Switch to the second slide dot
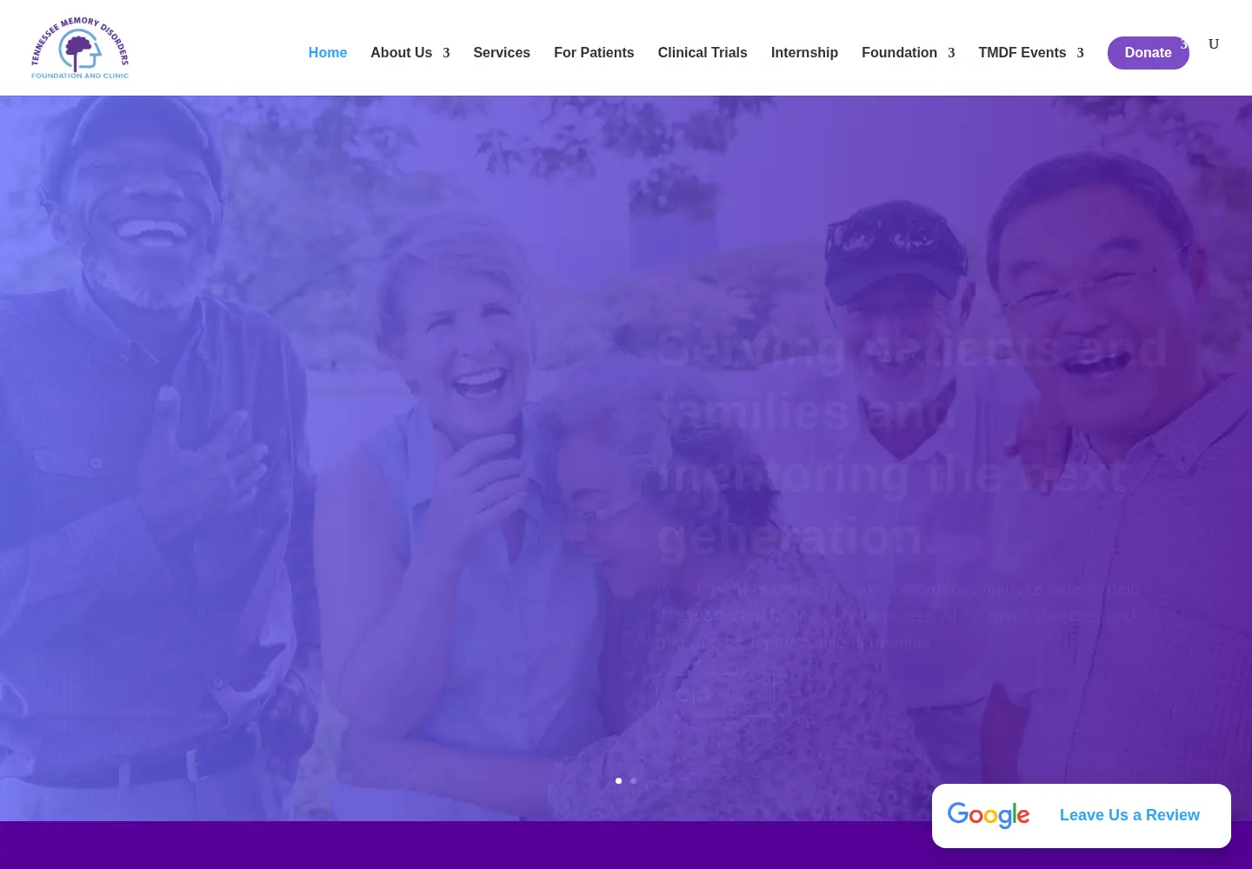The image size is (1252, 869). coord(634,780)
